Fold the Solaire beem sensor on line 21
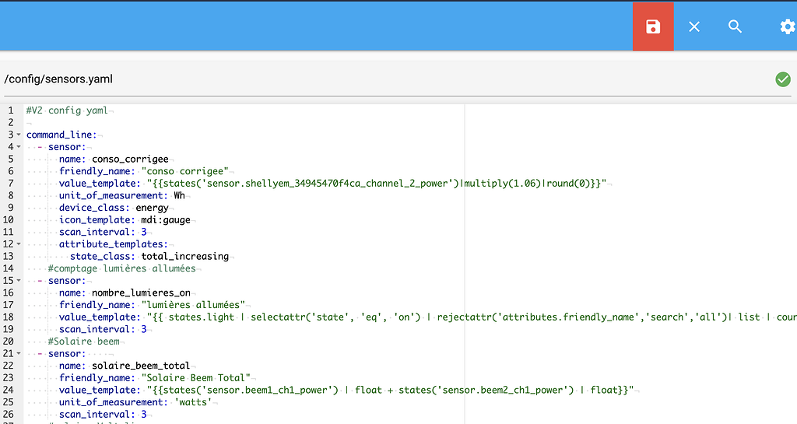This screenshot has height=424, width=797. click(x=19, y=354)
